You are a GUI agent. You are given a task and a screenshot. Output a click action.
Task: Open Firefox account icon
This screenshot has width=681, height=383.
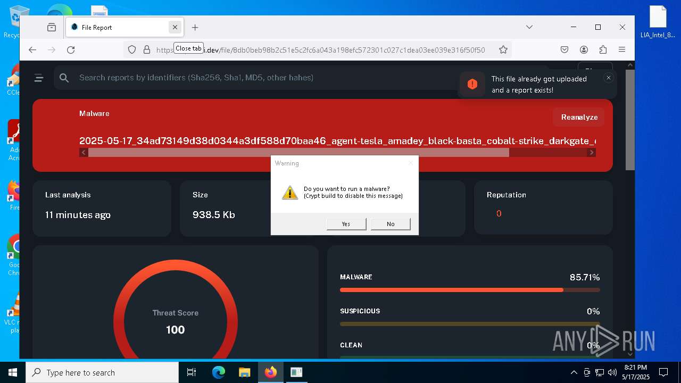point(584,49)
